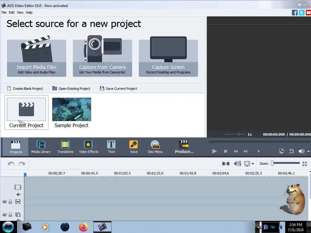Image resolution: width=311 pixels, height=233 pixels.
Task: Open the media player taskbar icon
Action: pyautogui.click(x=45, y=227)
